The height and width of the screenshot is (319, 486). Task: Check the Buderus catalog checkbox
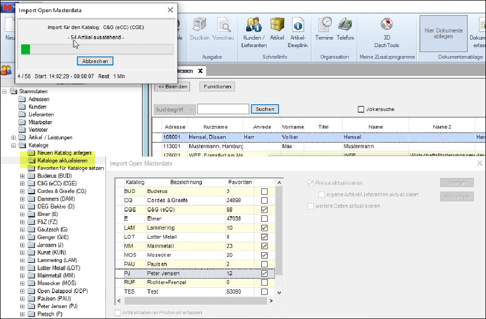click(x=264, y=192)
